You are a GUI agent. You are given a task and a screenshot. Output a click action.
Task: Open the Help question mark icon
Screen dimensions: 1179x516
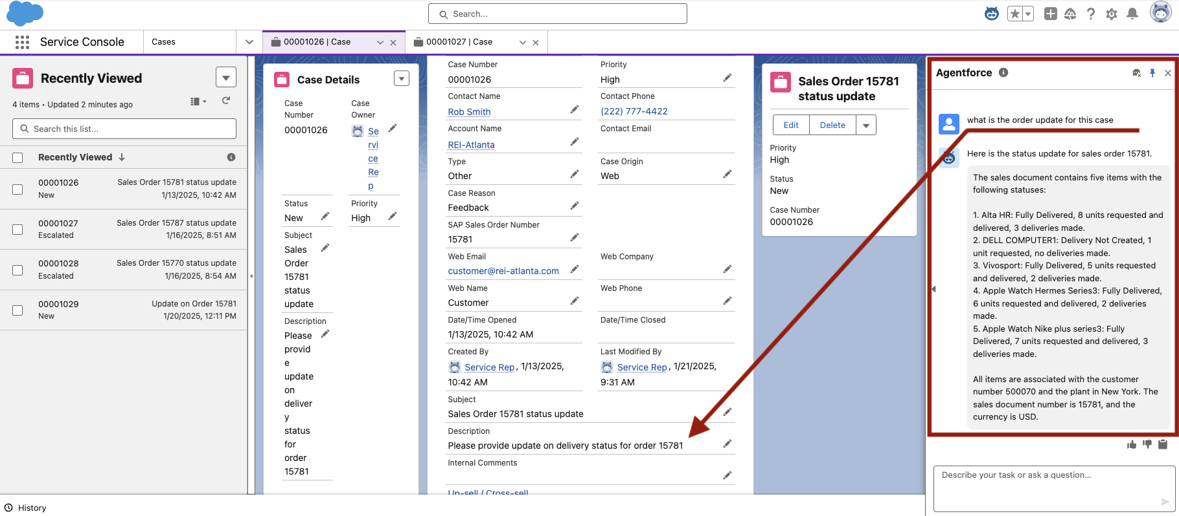point(1091,14)
